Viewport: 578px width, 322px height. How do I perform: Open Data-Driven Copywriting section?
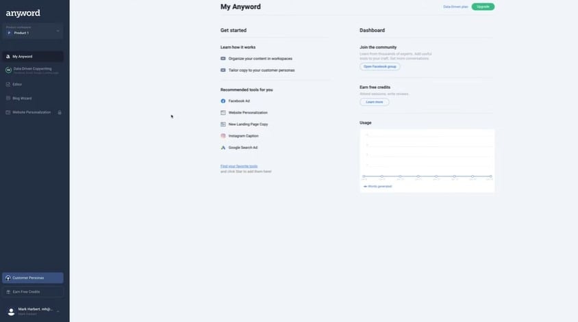(32, 70)
